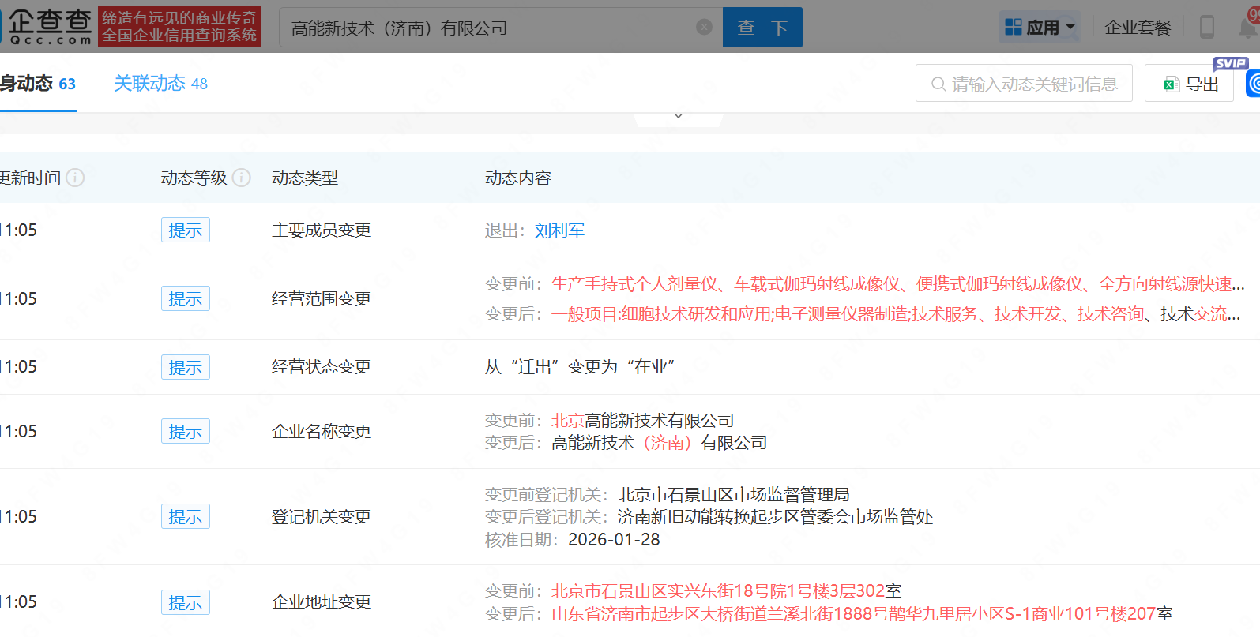Click the blue circular icon beside 导出
Image resolution: width=1260 pixels, height=637 pixels.
(x=1254, y=84)
